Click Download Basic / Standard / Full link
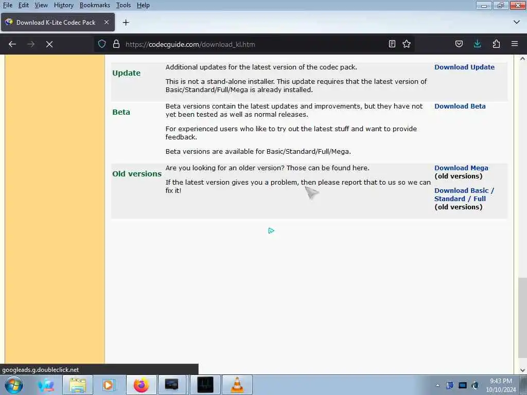The height and width of the screenshot is (395, 527). coord(464,194)
